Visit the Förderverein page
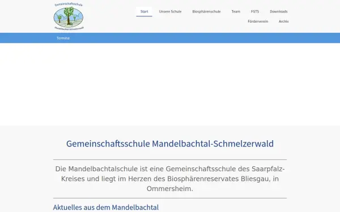Viewport: 340px width, 212px height. pyautogui.click(x=258, y=21)
